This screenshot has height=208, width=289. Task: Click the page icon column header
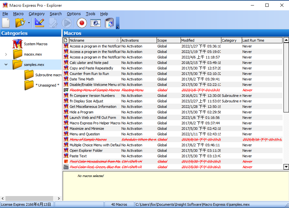coord(66,40)
